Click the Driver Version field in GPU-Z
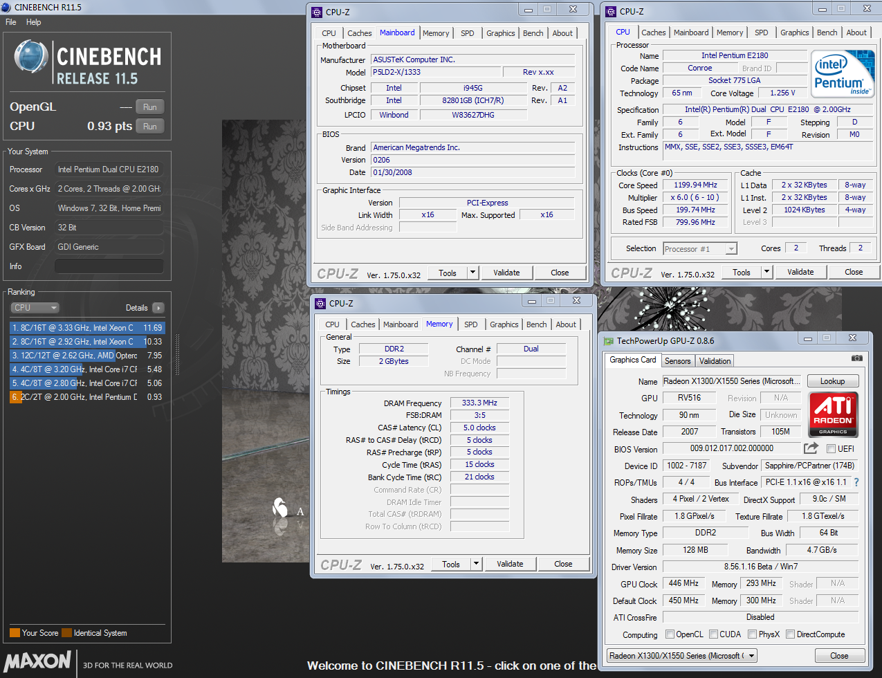This screenshot has height=678, width=882. click(x=760, y=567)
